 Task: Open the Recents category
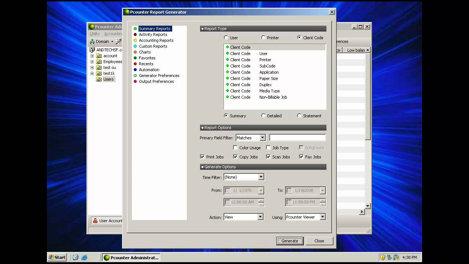(146, 64)
